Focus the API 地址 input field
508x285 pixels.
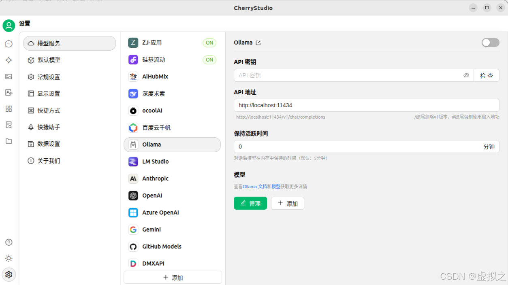point(367,105)
